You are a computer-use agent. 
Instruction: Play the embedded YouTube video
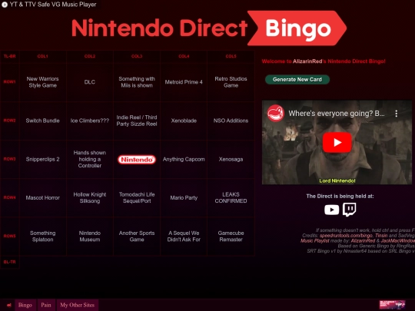[337, 142]
